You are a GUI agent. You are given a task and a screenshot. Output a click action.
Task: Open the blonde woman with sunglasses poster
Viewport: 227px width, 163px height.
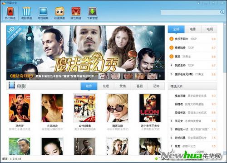(x=117, y=108)
